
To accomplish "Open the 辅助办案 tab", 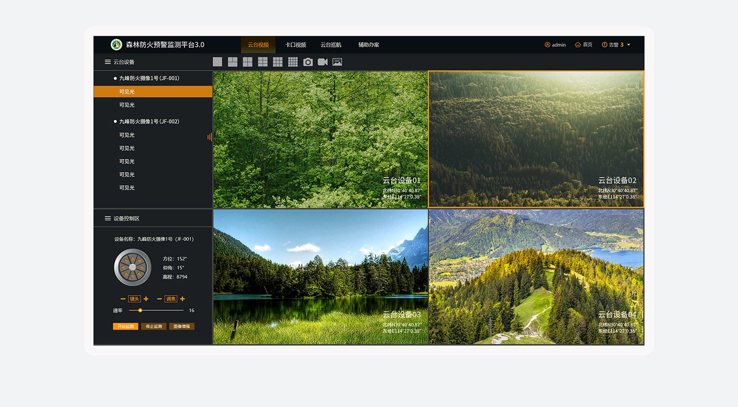I will click(369, 45).
